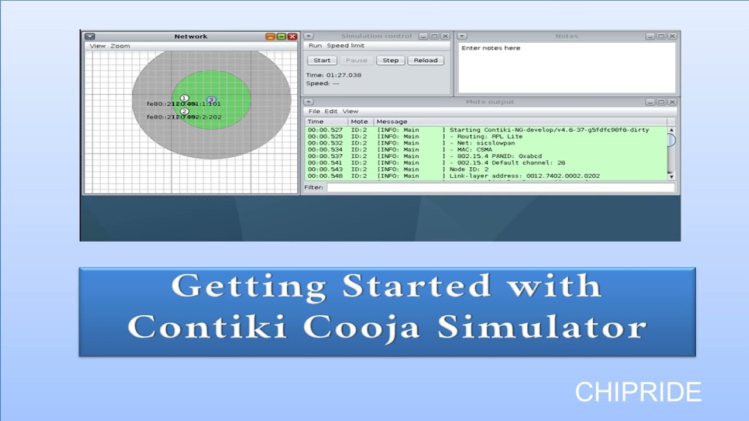The width and height of the screenshot is (749, 421).
Task: Open the View menu in Network window
Action: [98, 46]
